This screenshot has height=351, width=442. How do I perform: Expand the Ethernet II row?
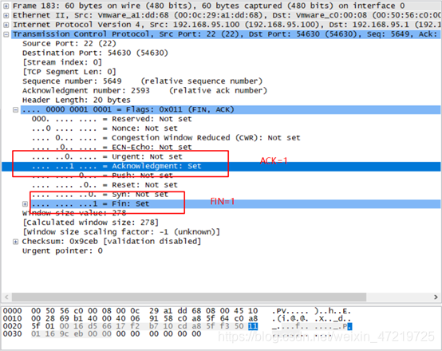[6, 15]
